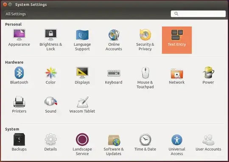Screen dimensions: 229x162
Task: Open Printers settings
Action: [19, 104]
